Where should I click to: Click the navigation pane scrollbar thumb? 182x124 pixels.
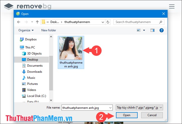[x=51, y=73]
